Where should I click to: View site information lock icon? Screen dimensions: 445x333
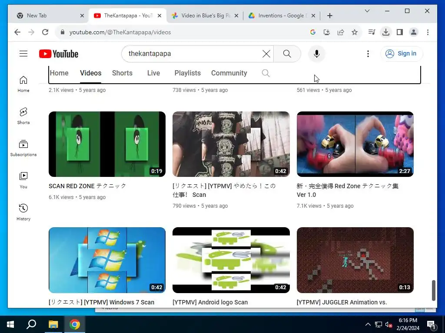pos(63,32)
